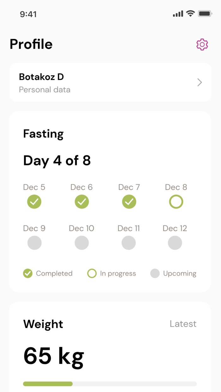Tap the Dec 7 completed checkmark circle

point(129,202)
